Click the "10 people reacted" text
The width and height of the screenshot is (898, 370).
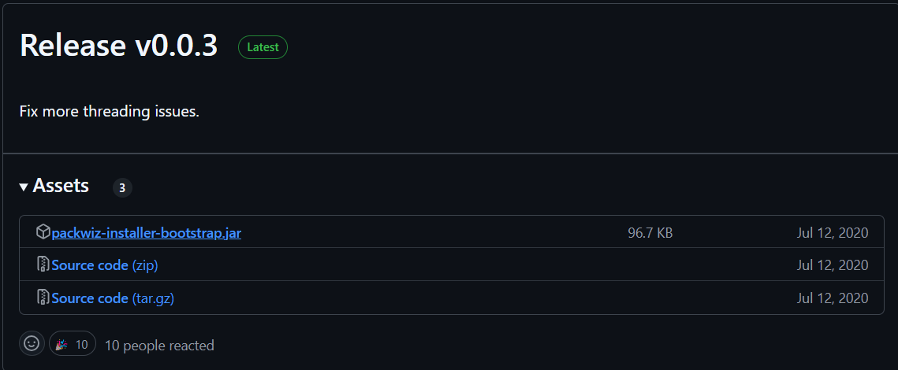(x=159, y=345)
